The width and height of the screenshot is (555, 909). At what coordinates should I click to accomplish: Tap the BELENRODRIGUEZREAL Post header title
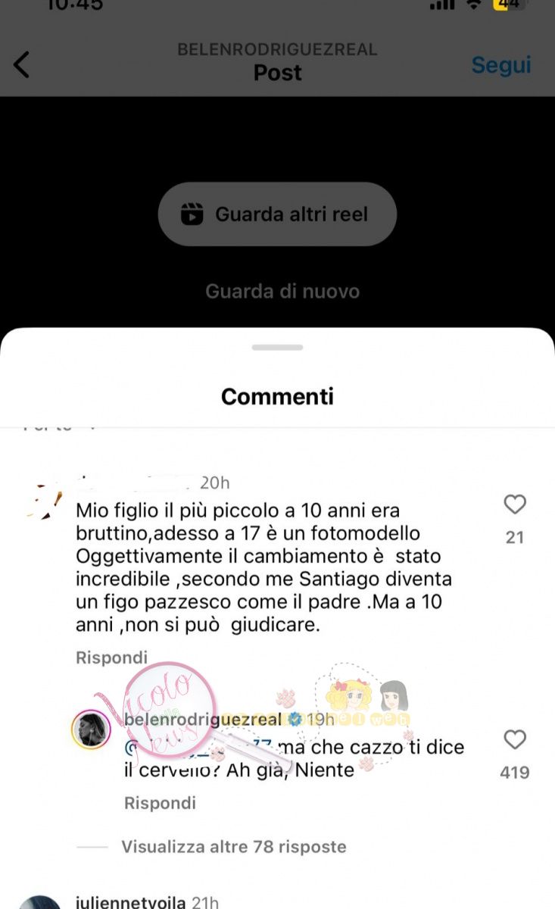(x=277, y=62)
